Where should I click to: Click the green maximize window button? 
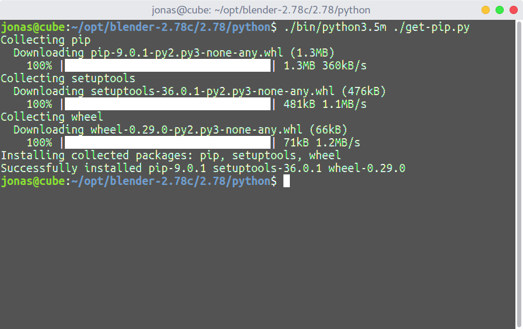point(499,10)
